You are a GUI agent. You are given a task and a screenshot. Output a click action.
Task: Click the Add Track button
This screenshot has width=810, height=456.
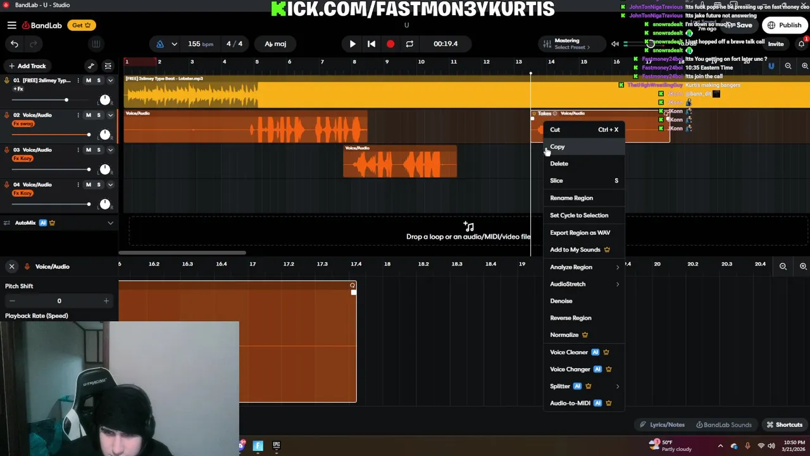[27, 66]
